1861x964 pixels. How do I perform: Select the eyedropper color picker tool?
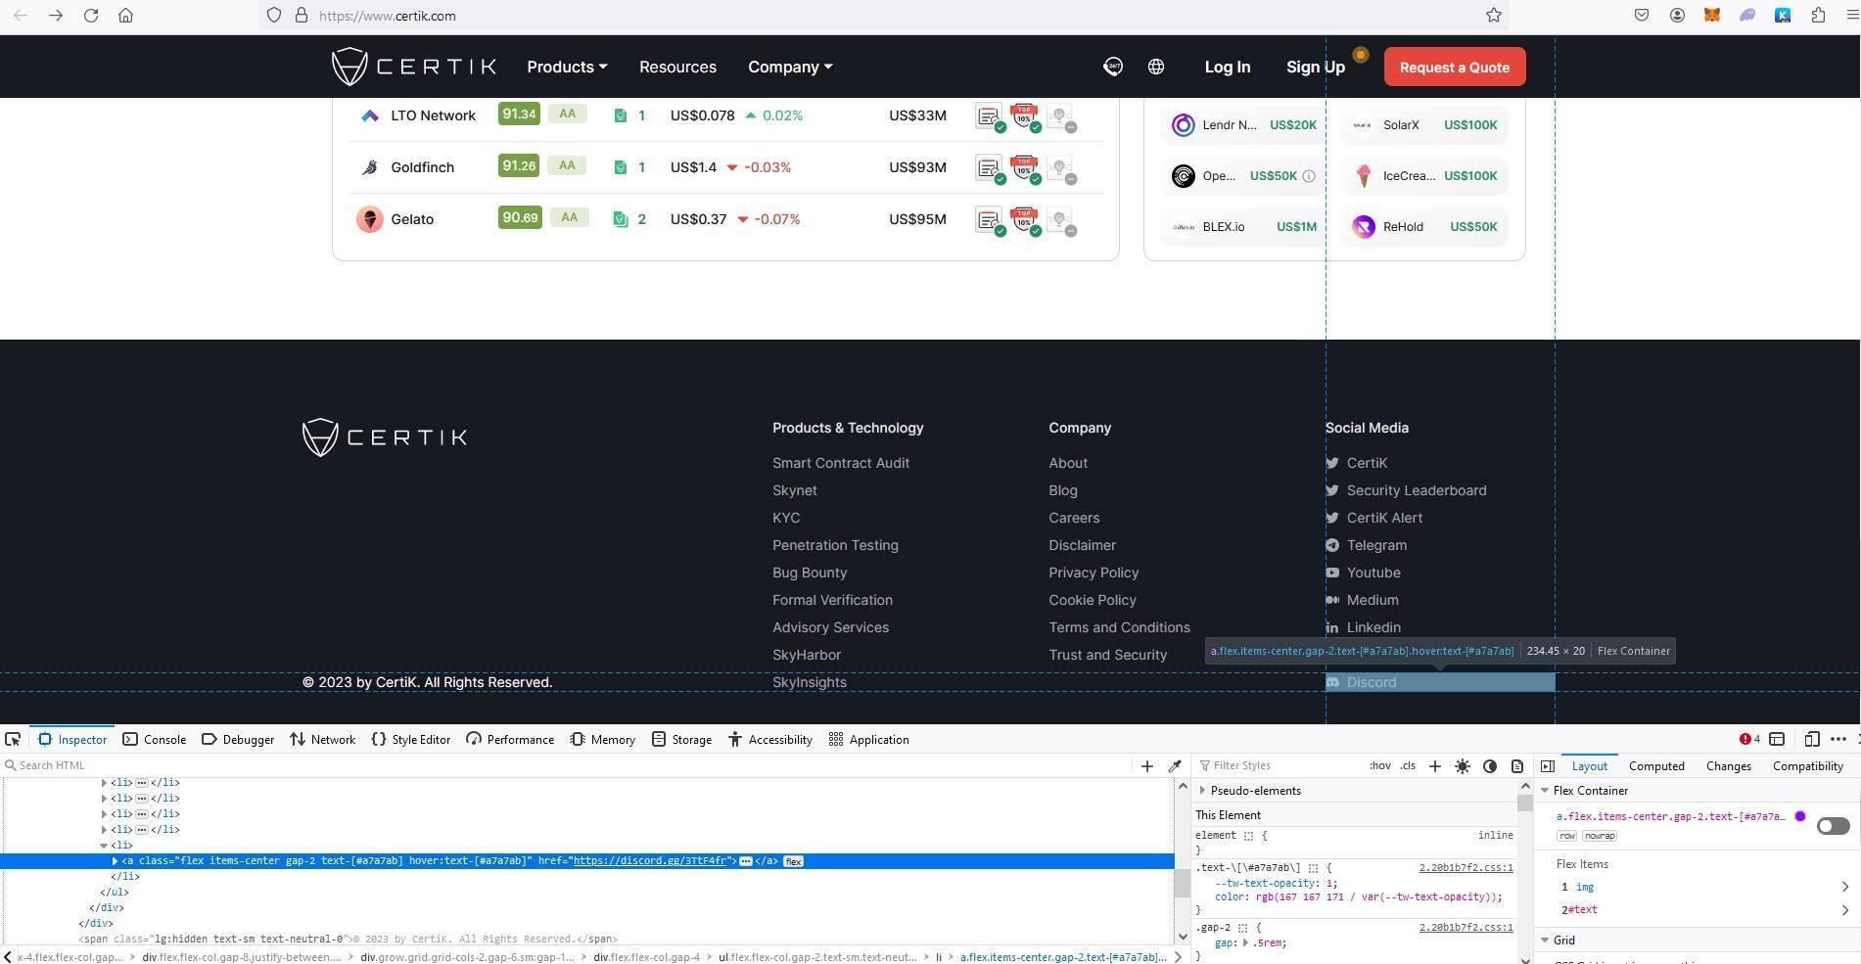[x=1175, y=766]
